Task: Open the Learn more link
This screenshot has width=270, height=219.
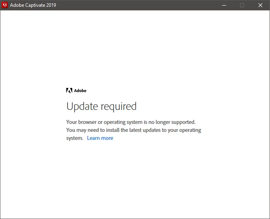Action: (100, 138)
